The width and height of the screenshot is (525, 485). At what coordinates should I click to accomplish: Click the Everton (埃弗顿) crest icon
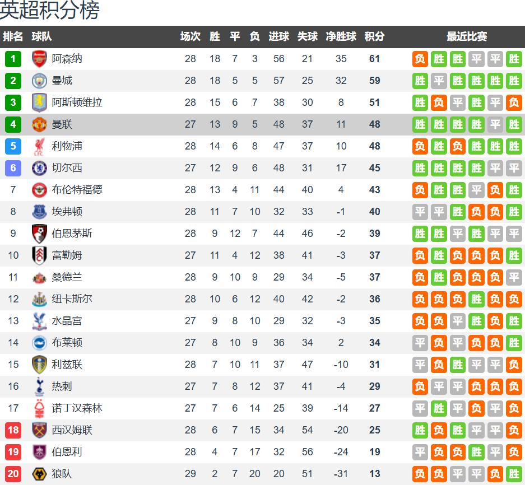39,212
